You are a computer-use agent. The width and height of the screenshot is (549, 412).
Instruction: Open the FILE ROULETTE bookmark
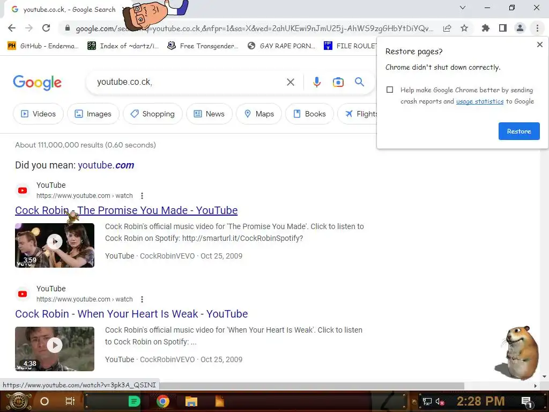350,46
